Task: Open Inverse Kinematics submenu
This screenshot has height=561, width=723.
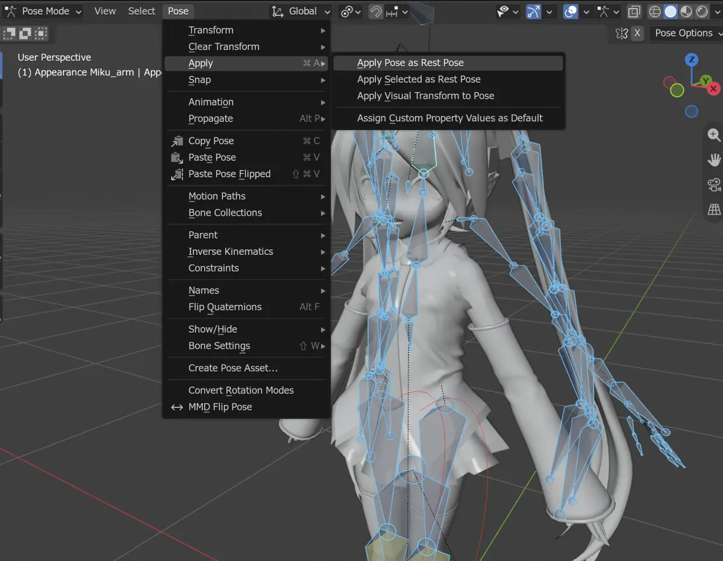Action: point(246,252)
